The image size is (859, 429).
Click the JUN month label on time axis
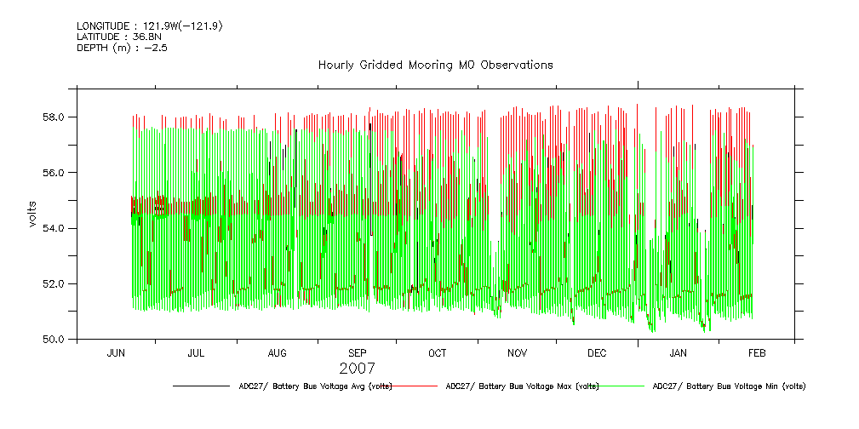[x=116, y=353]
